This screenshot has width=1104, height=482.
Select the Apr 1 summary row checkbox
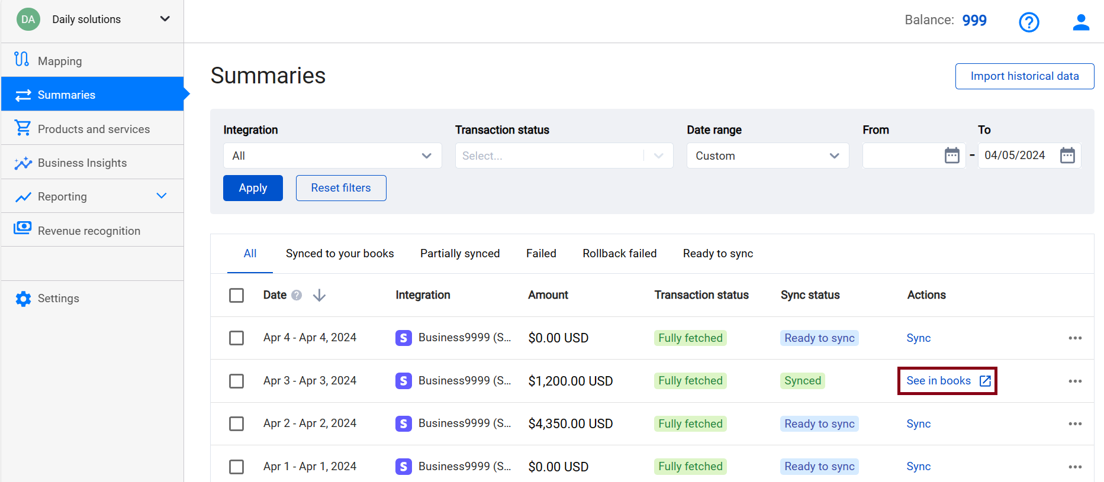(x=236, y=467)
